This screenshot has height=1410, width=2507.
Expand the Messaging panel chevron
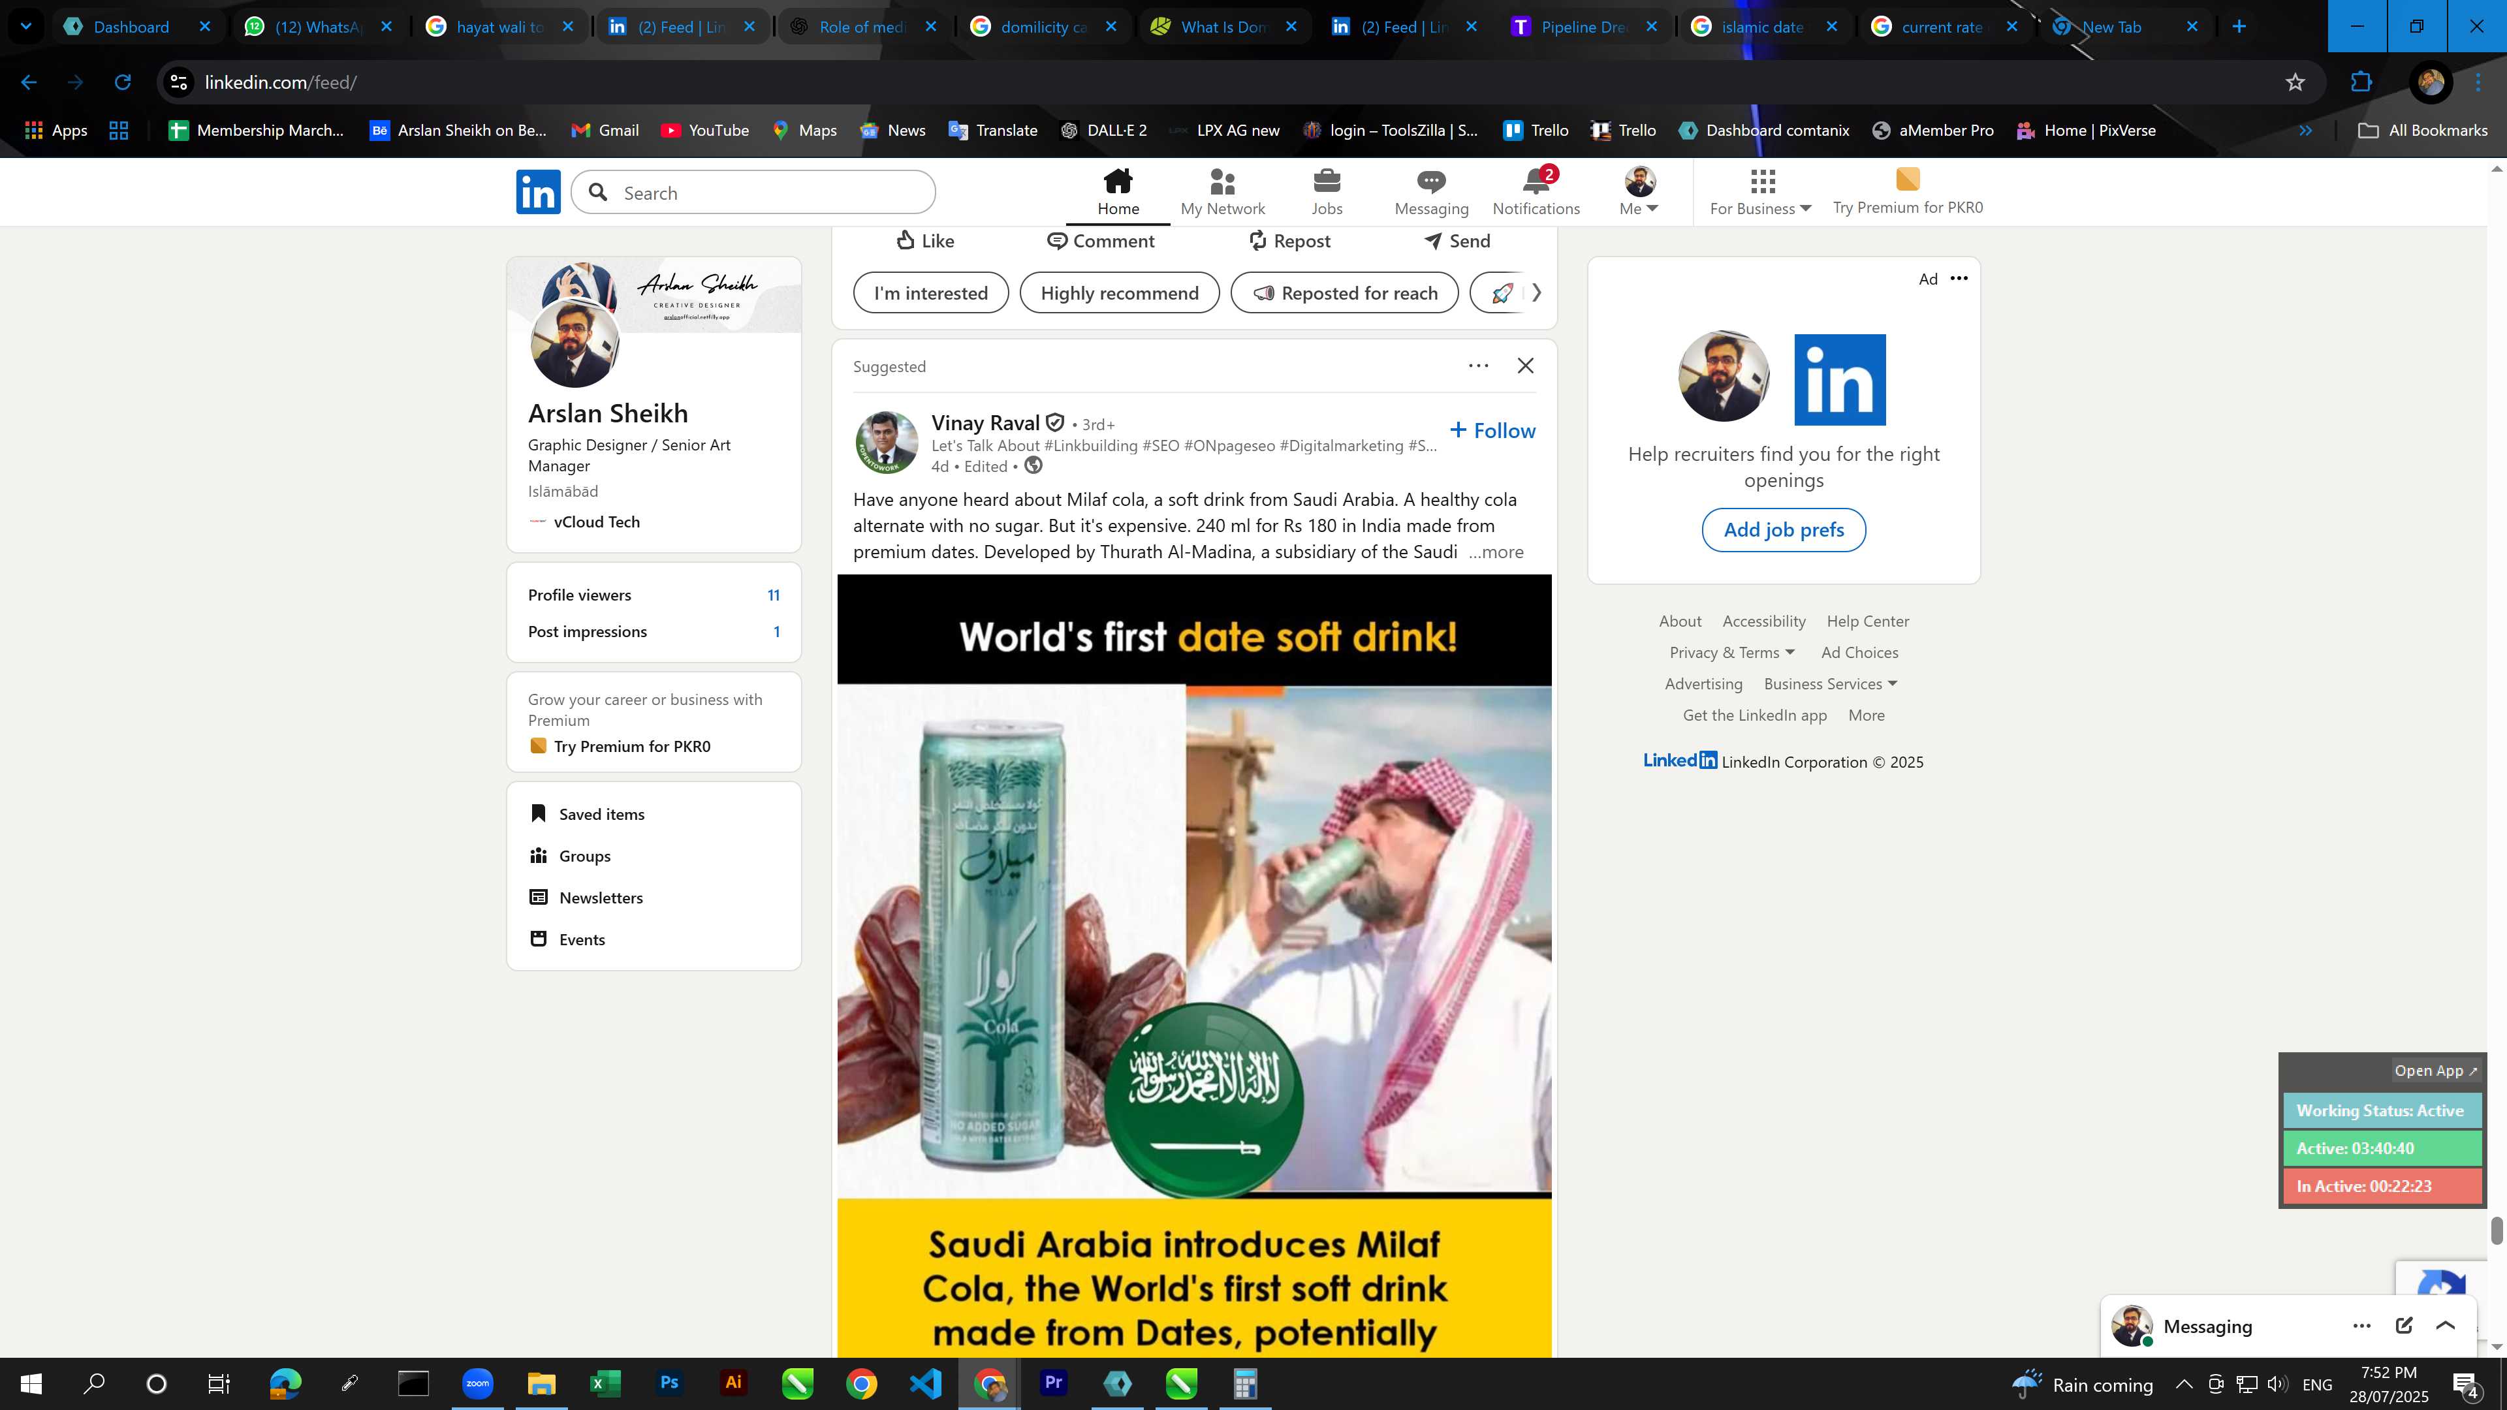[x=2445, y=1326]
